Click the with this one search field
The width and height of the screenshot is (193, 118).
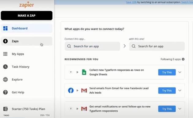157,46
